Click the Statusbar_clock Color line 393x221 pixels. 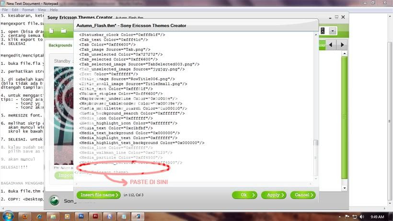coord(122,35)
